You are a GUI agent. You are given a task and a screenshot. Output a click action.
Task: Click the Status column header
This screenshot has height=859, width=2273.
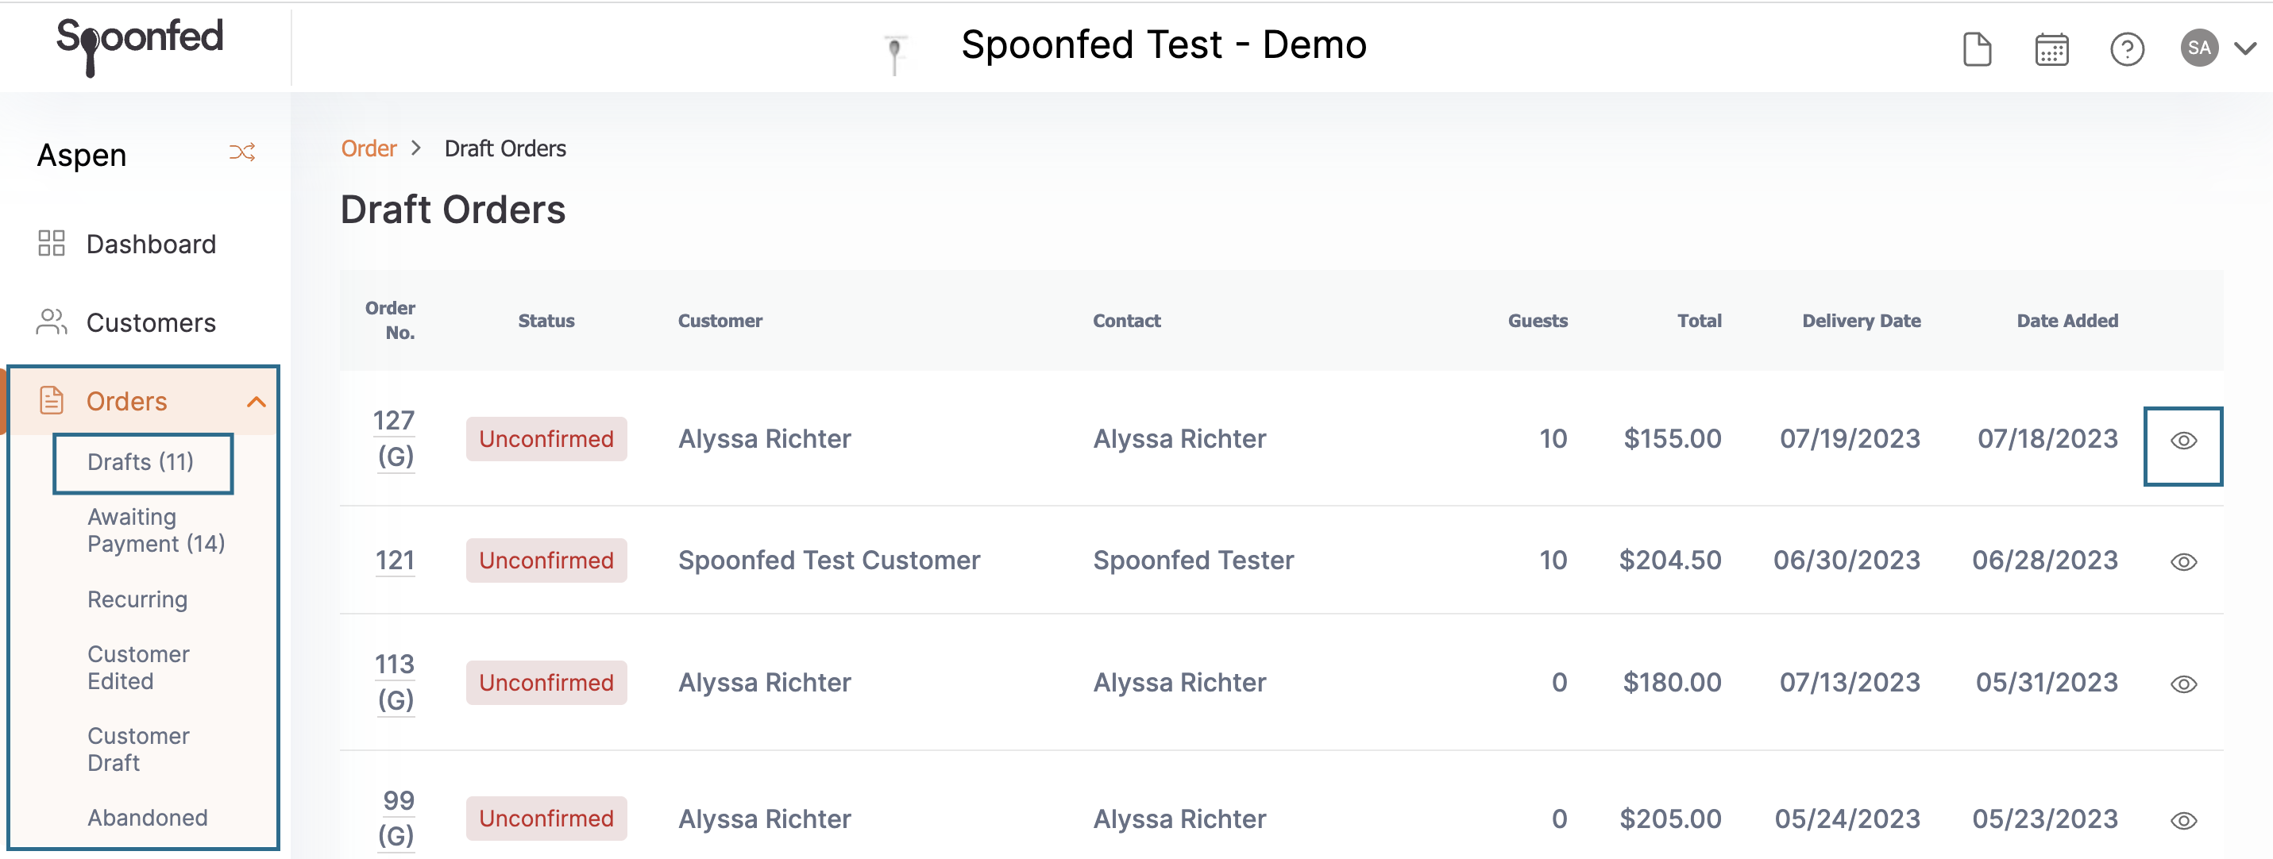(x=546, y=321)
